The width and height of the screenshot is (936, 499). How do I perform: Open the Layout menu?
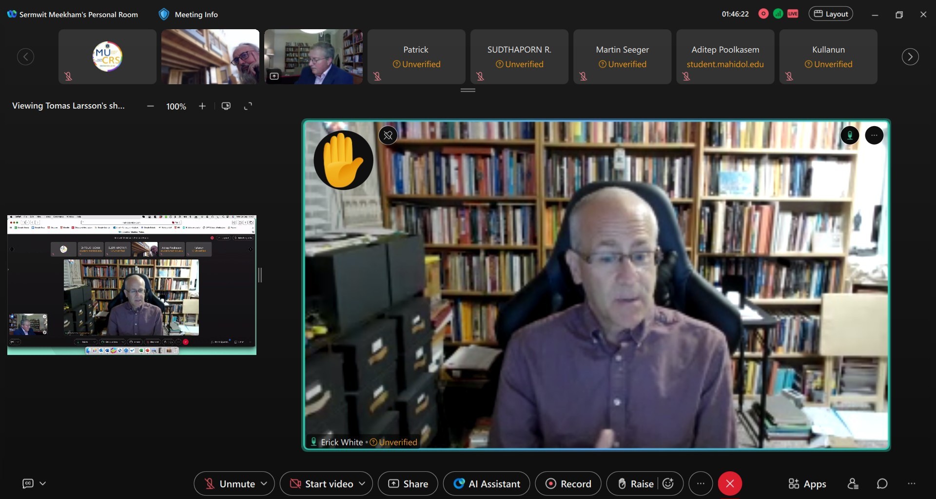[x=831, y=14]
